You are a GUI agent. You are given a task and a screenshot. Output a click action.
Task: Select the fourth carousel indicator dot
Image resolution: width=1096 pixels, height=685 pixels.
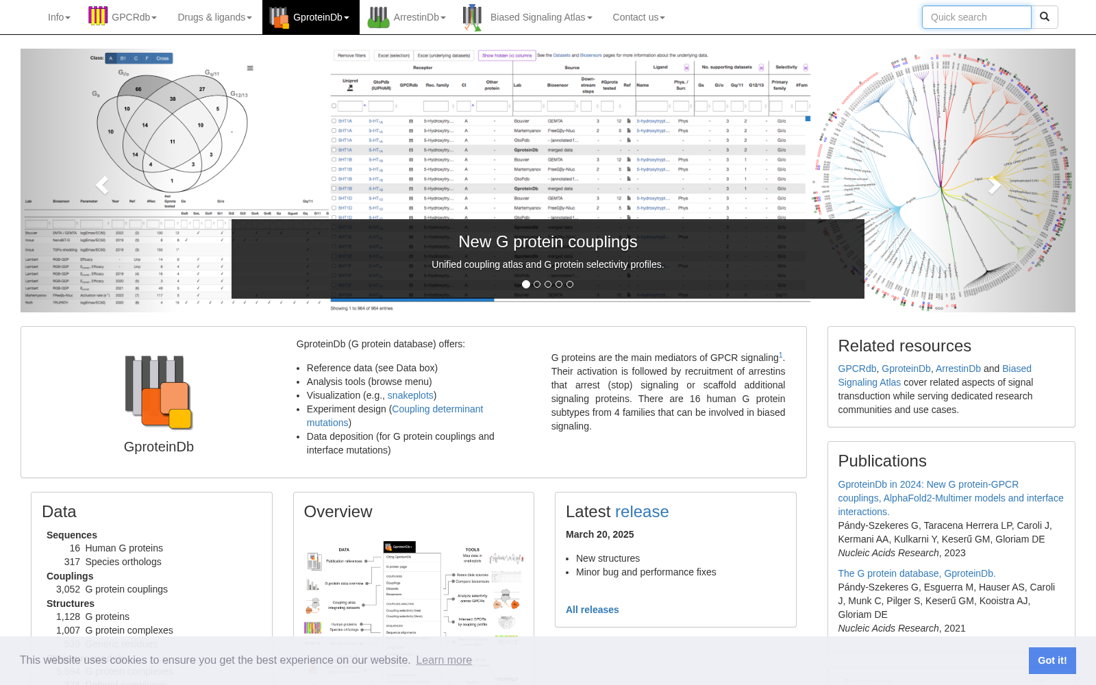[x=559, y=284]
